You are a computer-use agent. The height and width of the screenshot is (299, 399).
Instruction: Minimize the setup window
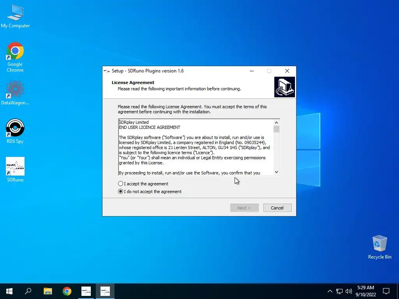coord(252,71)
